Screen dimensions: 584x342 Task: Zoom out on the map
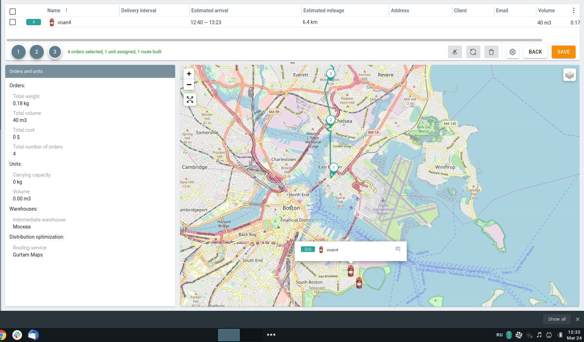pos(189,84)
